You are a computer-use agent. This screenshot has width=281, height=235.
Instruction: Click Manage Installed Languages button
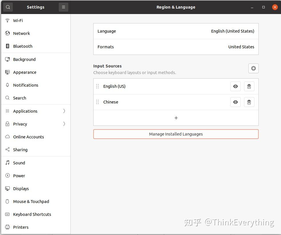[x=176, y=134]
